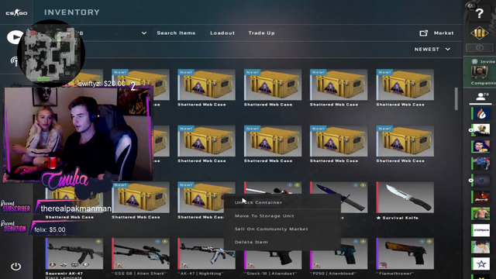Viewport: 496px width, 279px height.
Task: Click the CS:GO logo home icon
Action: [16, 12]
